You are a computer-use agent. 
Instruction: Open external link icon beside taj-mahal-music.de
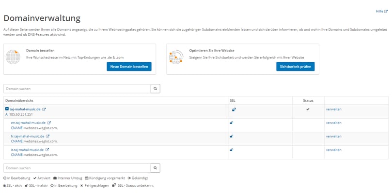point(44,109)
